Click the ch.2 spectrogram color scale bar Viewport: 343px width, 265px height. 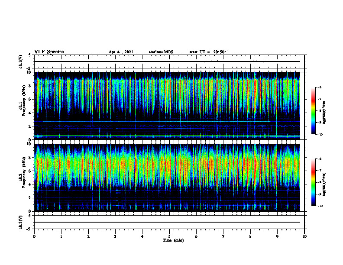pos(314,182)
